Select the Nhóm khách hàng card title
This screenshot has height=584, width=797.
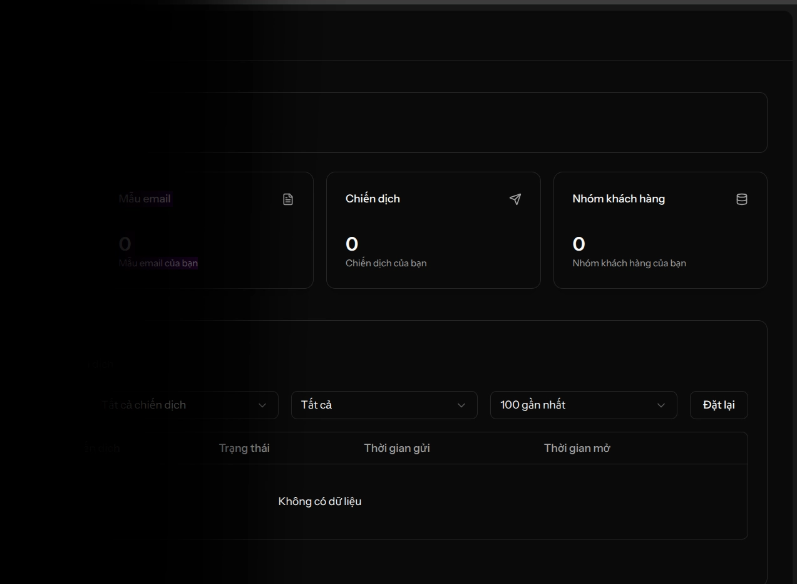point(619,199)
